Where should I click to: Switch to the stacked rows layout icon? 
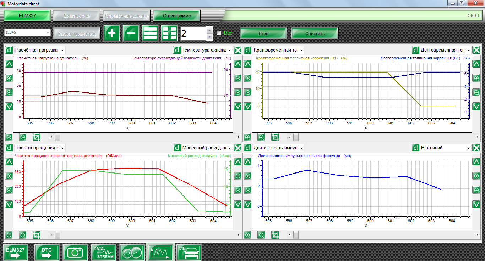(150, 33)
